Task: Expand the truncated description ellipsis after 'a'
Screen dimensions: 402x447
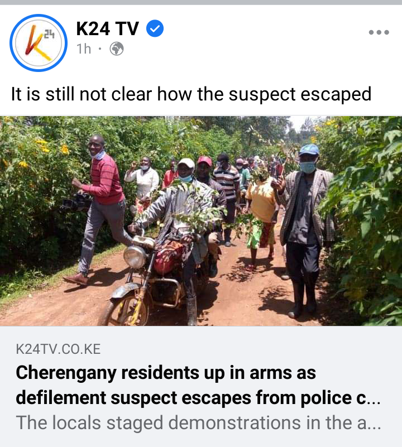Action: pos(374,424)
